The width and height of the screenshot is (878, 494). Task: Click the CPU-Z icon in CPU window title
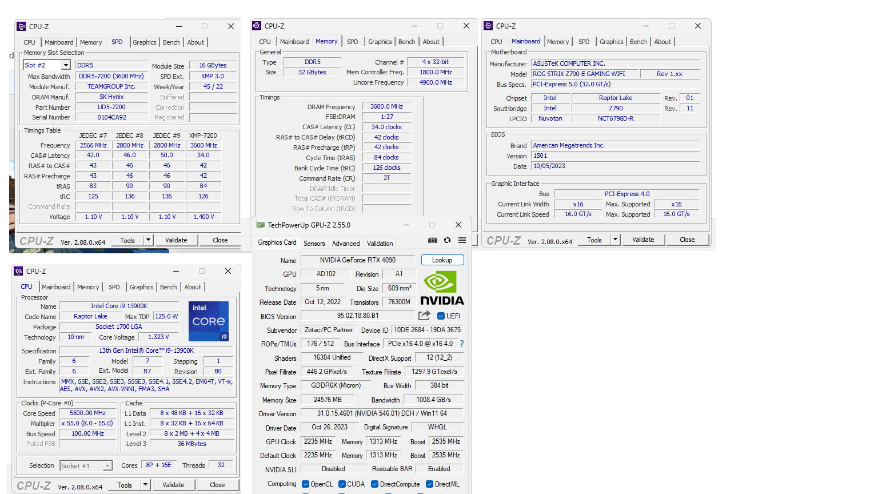tap(18, 271)
